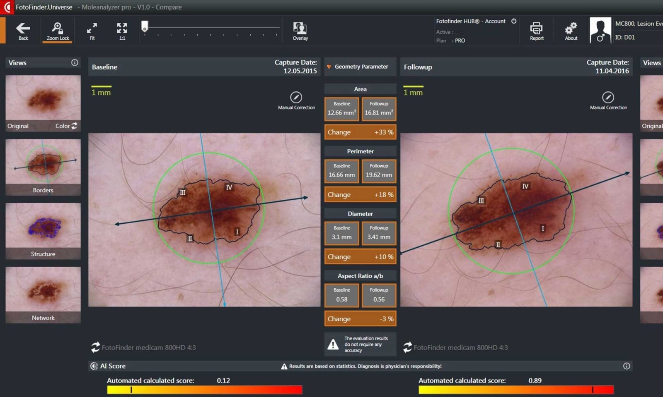
Task: Click the FotoFinder Universe logo icon
Action: click(7, 7)
